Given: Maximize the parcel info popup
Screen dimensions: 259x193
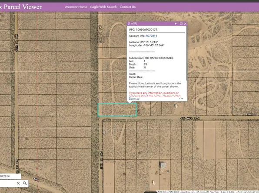Looking at the screenshot, I should point(181,24).
